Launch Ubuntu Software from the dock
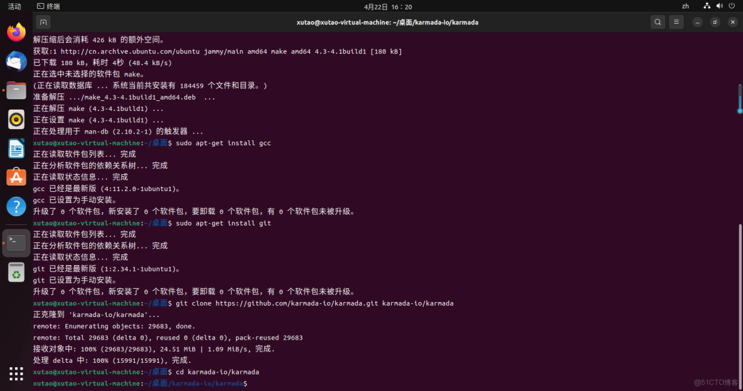 16,177
